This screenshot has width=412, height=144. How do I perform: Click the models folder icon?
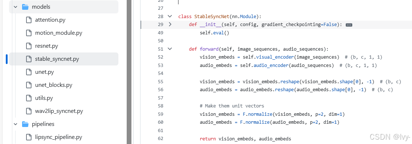click(25, 7)
